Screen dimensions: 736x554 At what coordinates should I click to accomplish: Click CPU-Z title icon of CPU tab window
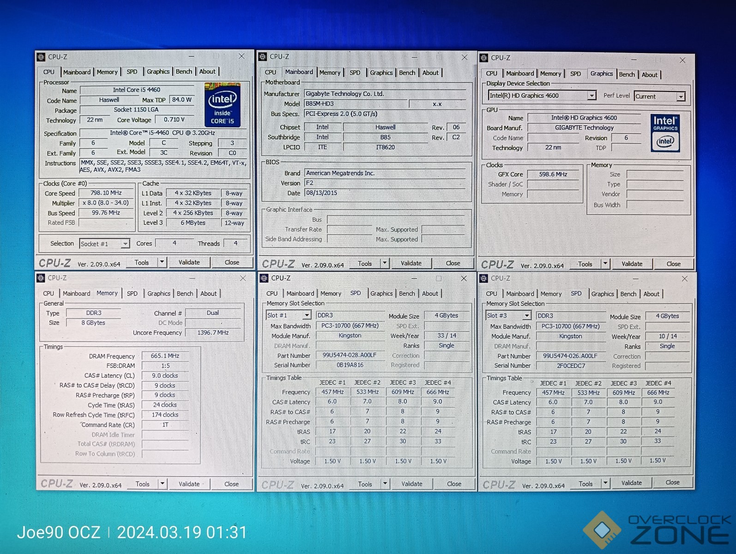41,56
